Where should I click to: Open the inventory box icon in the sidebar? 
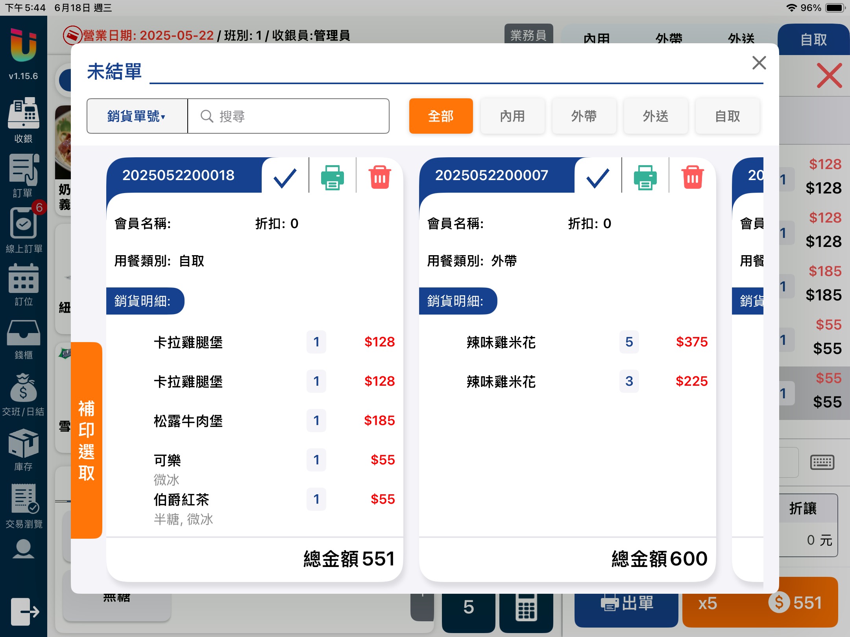tap(24, 444)
